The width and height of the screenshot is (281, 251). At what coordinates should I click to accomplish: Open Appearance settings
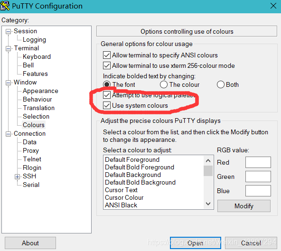click(x=40, y=91)
